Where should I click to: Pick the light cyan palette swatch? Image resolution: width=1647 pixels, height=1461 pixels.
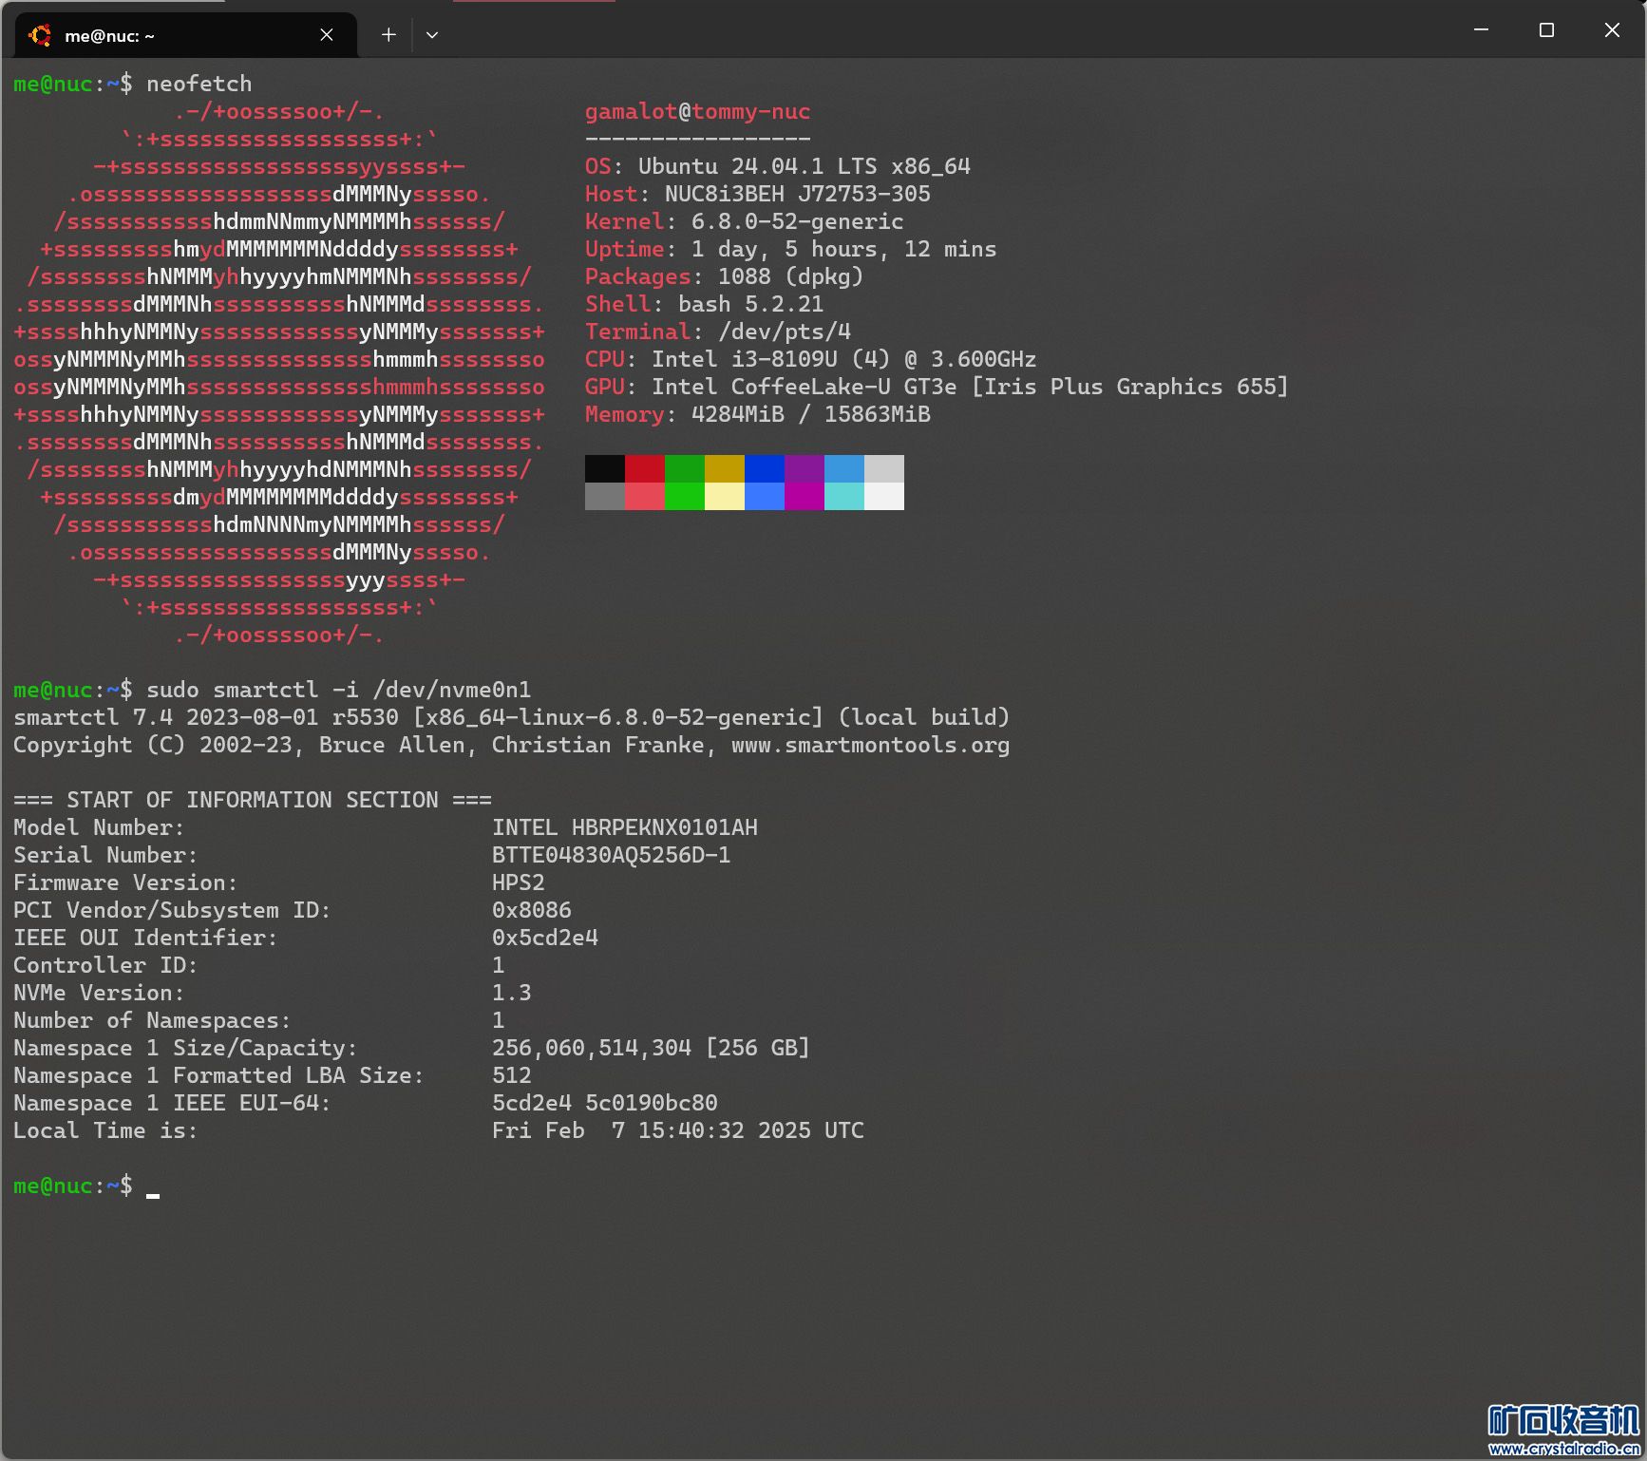(x=844, y=496)
